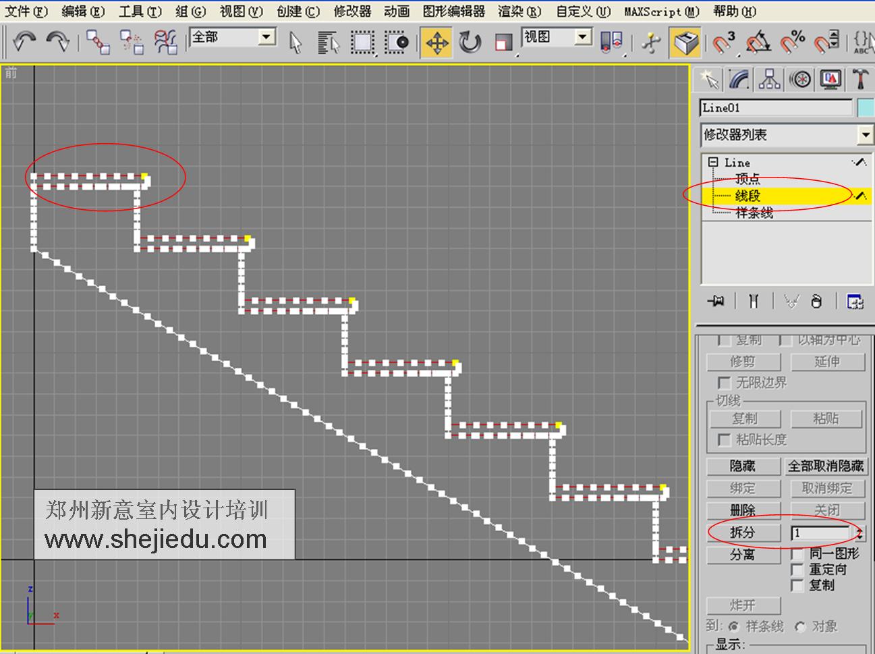Click the 拆分 button
The height and width of the screenshot is (654, 875).
coord(742,533)
